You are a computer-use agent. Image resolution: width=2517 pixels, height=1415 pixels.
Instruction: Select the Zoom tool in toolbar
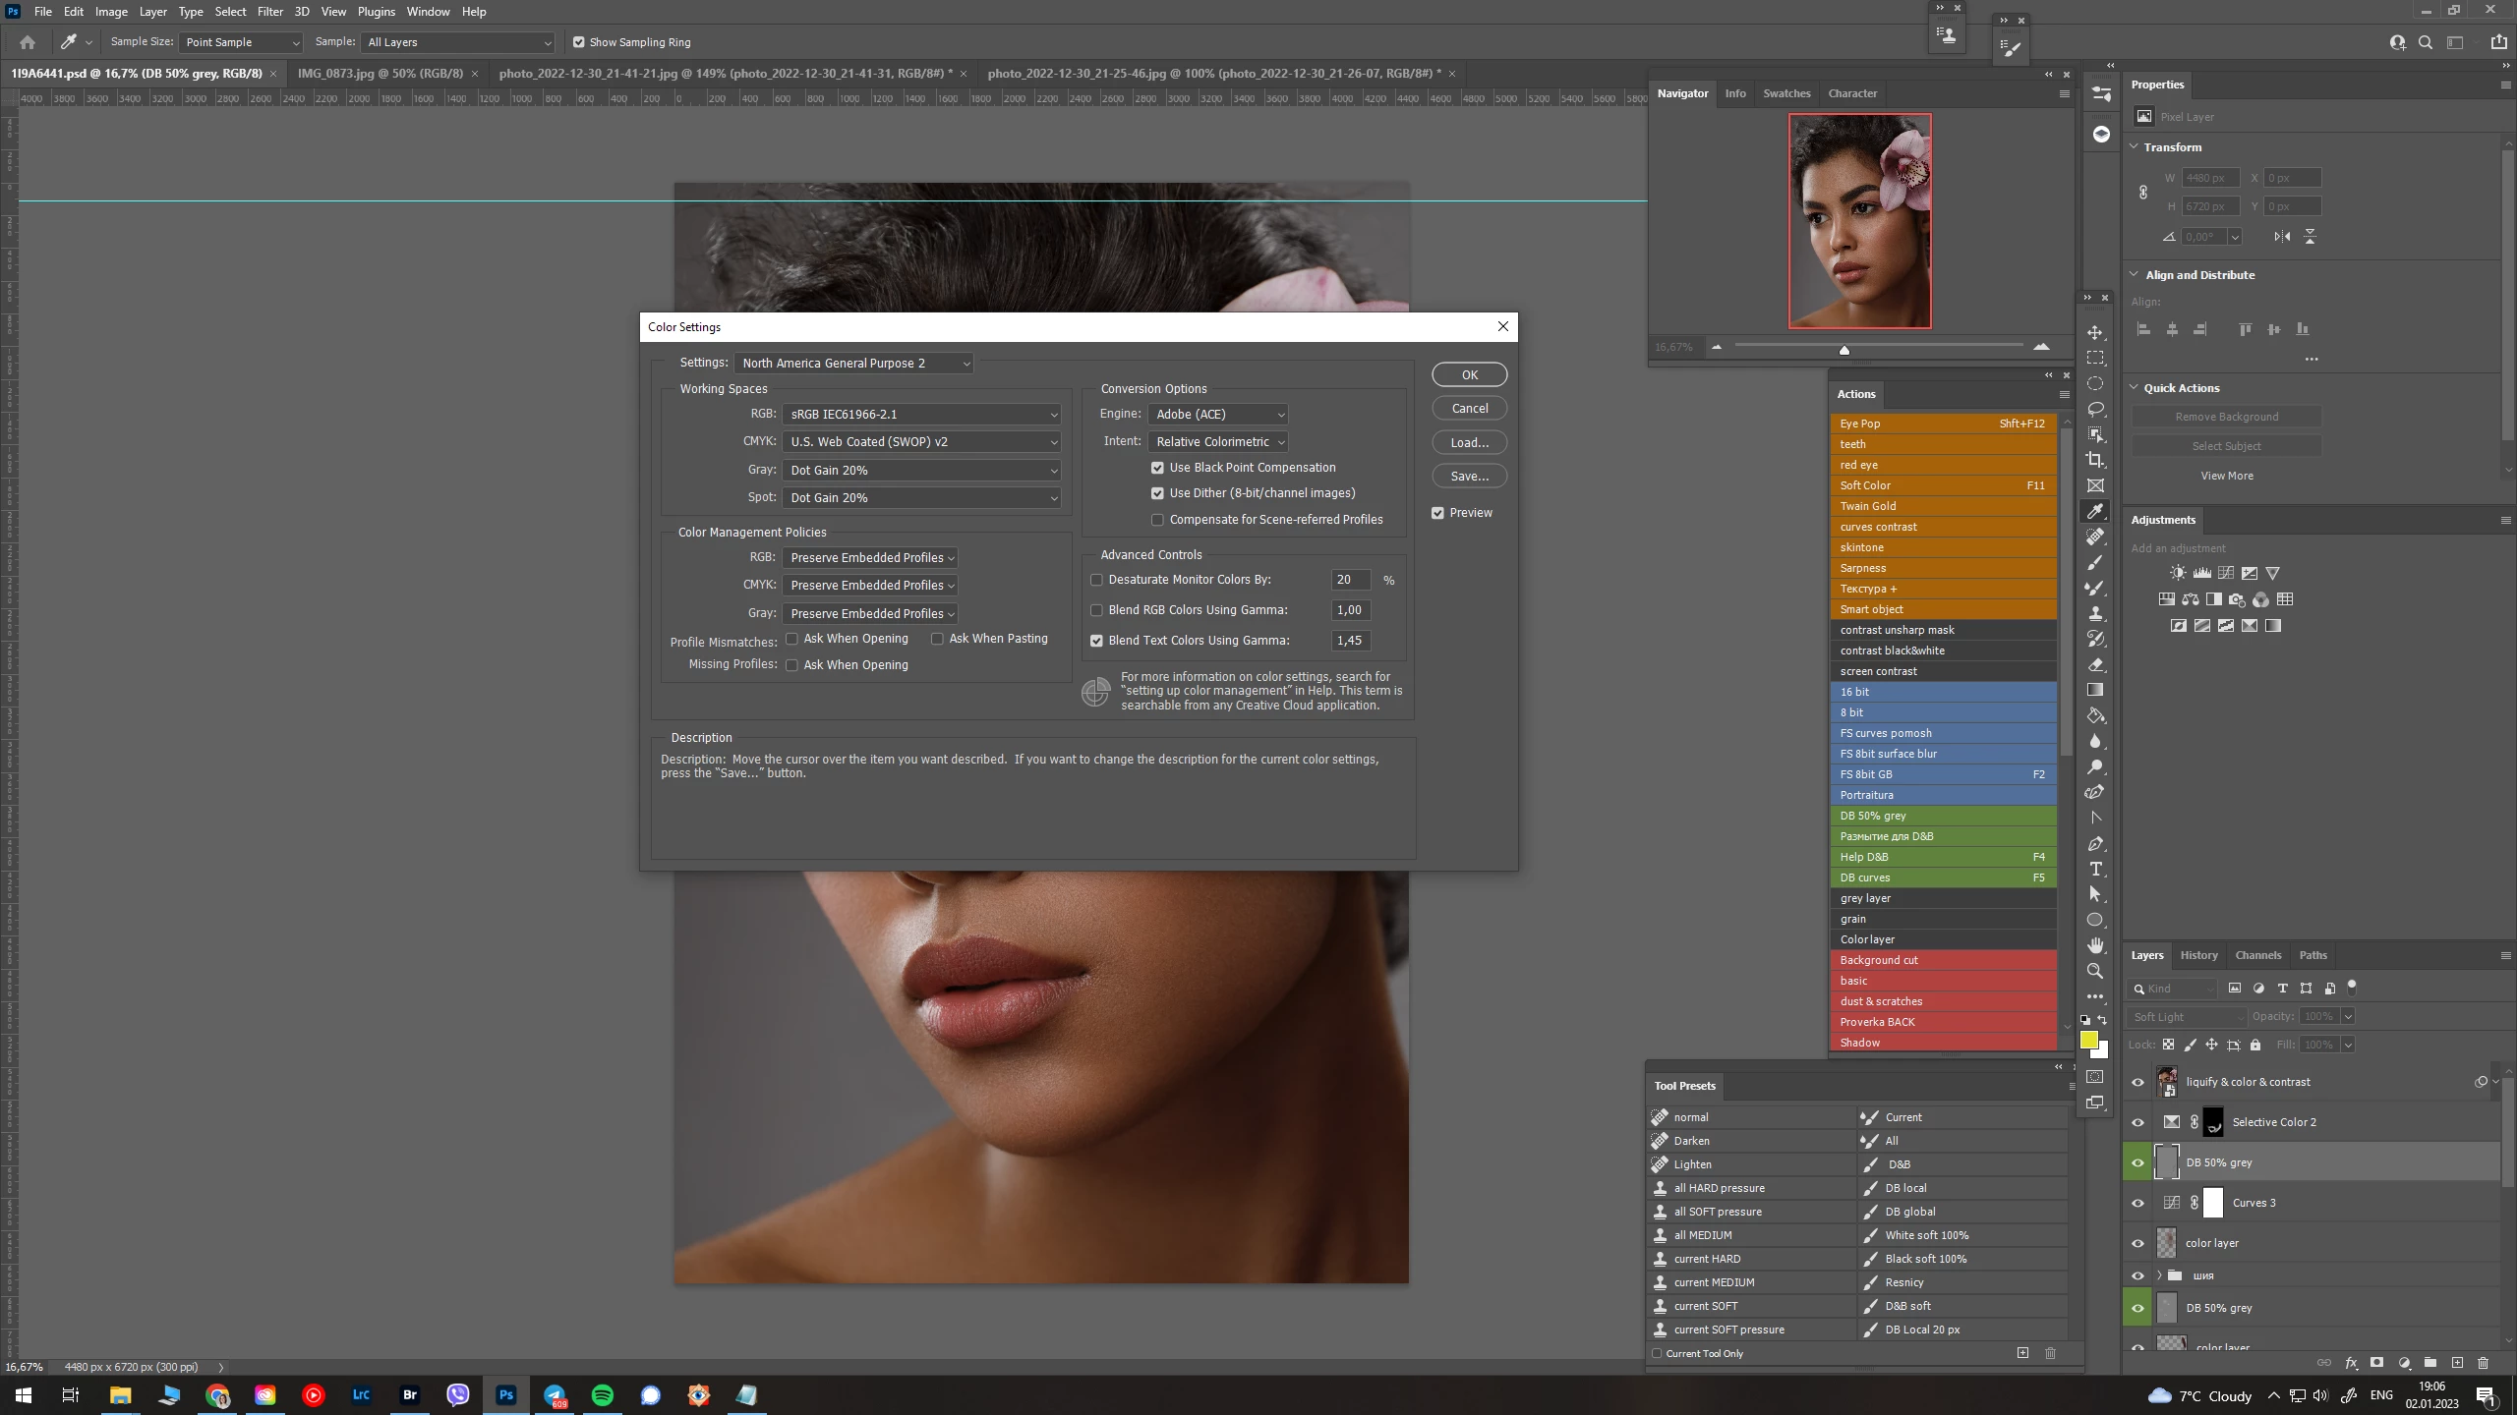pos(2095,971)
